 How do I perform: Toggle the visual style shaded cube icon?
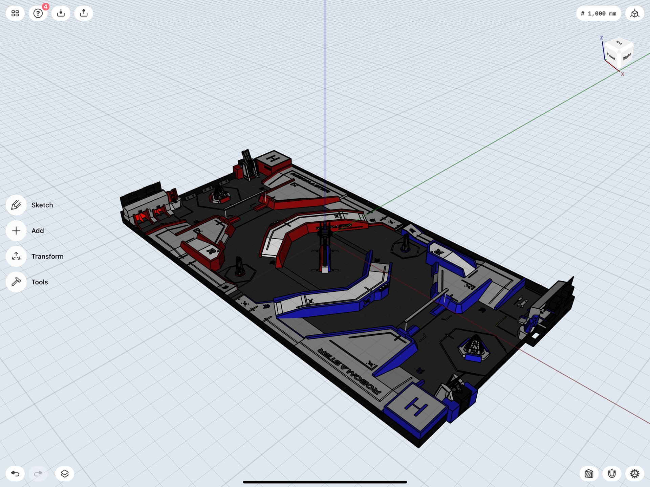589,473
